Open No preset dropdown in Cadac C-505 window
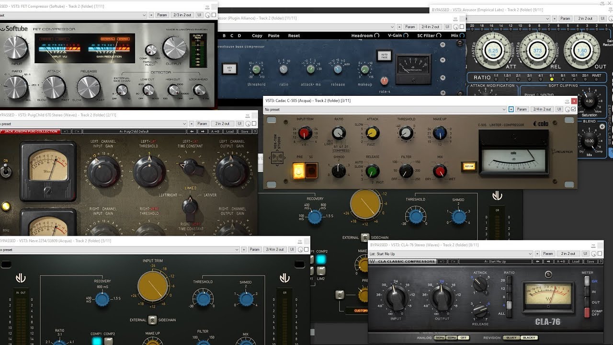The width and height of the screenshot is (613, 345). coord(385,109)
